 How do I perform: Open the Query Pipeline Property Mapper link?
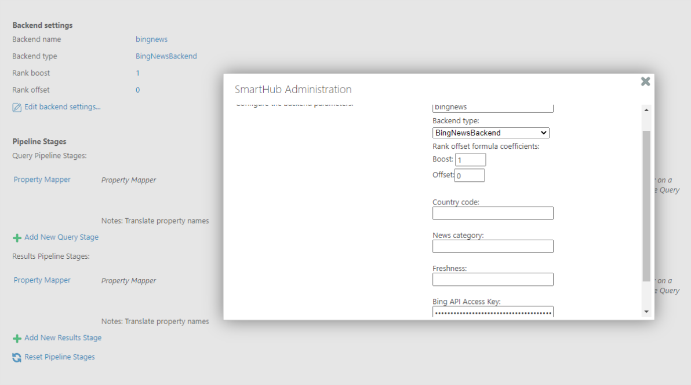42,179
